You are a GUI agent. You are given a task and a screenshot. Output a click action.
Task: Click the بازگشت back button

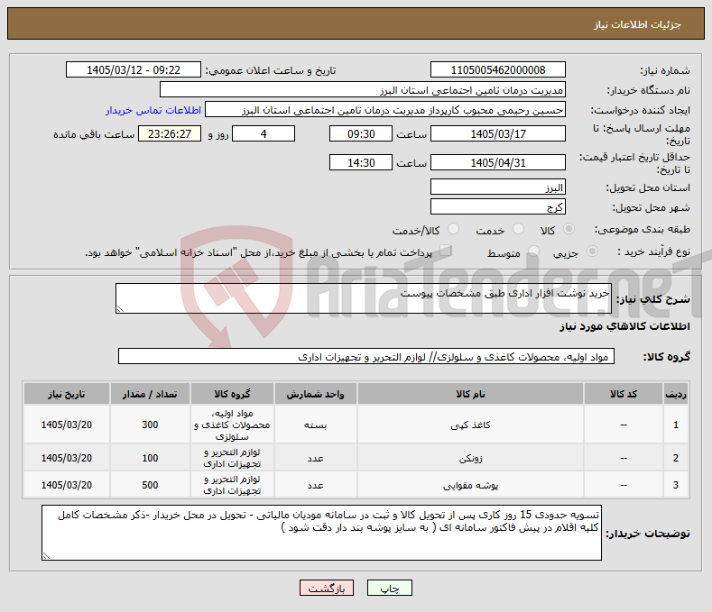point(327,588)
